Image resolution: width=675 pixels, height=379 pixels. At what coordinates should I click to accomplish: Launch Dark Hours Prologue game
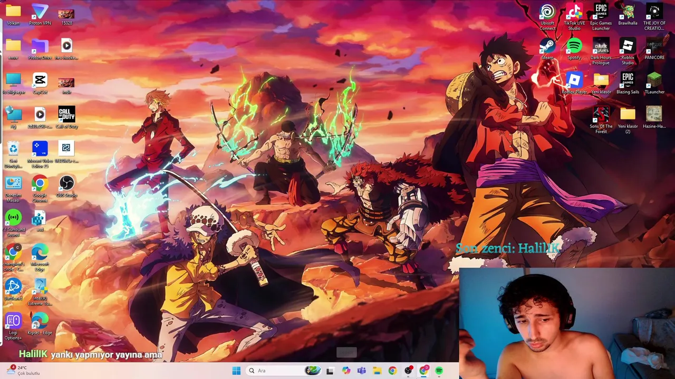(601, 52)
